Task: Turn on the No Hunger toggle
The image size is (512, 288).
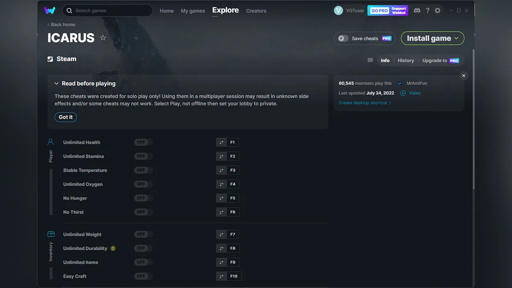Action: coord(143,198)
